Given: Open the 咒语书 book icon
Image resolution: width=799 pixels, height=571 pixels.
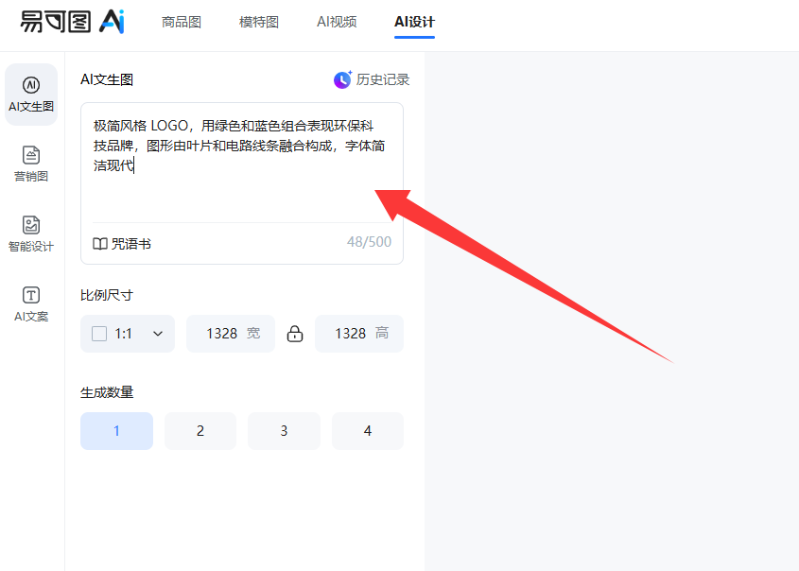Looking at the screenshot, I should (100, 244).
